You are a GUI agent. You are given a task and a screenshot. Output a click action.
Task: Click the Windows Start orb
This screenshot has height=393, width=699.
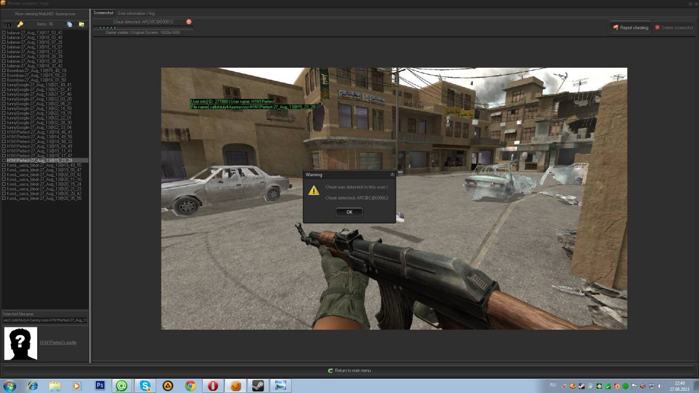(x=11, y=385)
